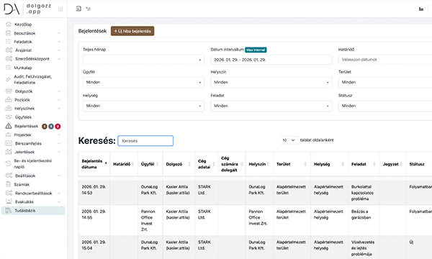Click the Új hiba bejelentés button
Viewport: 432px width, 259px height.
pyautogui.click(x=132, y=31)
